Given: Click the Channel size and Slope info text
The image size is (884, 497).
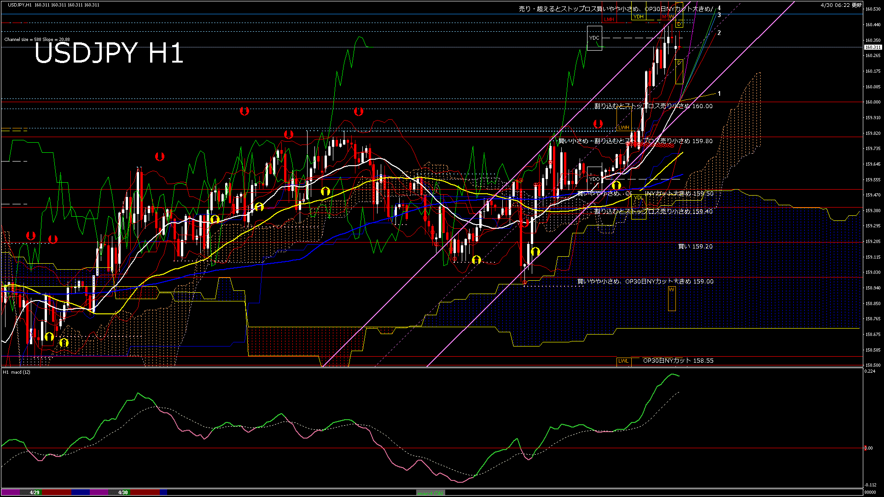Looking at the screenshot, I should pos(37,40).
